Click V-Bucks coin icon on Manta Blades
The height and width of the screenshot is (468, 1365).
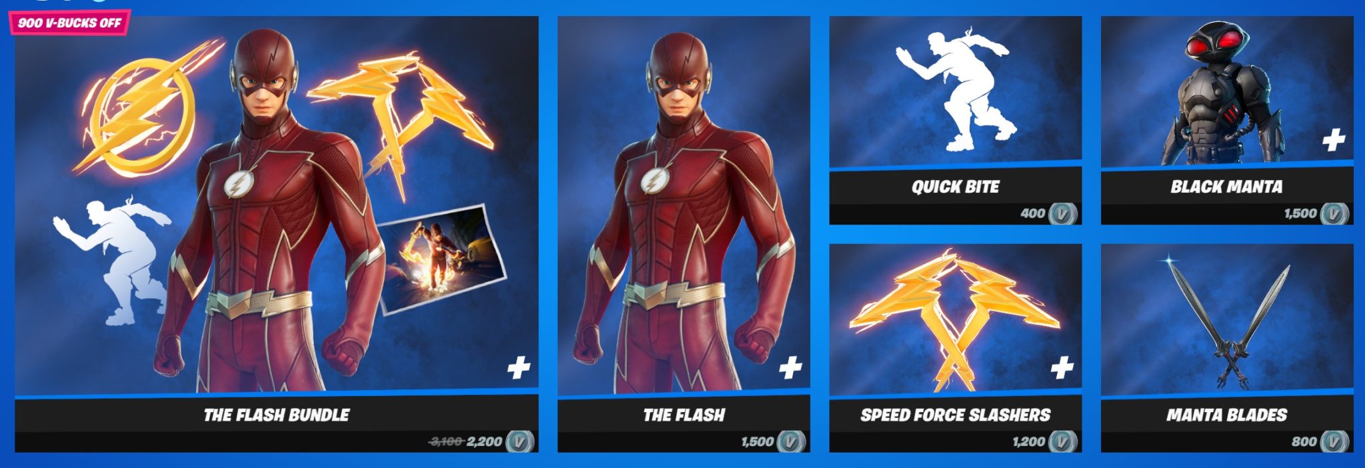coord(1334,441)
